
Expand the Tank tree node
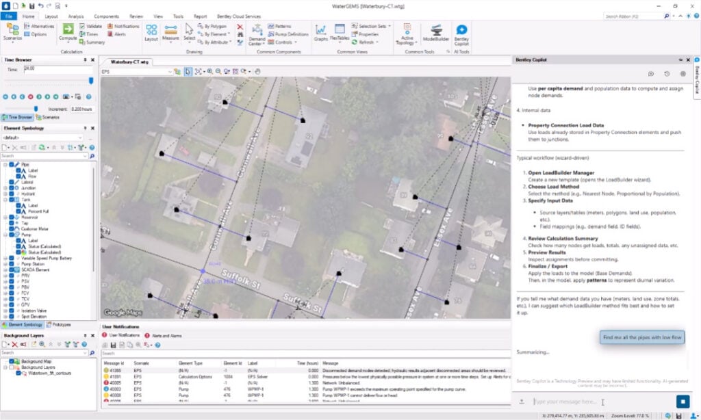click(x=5, y=200)
